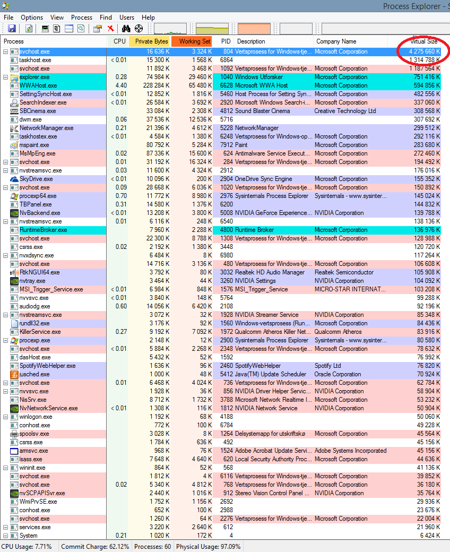Collapse the highlighted svchost.exe PID 804 tree

[5, 52]
